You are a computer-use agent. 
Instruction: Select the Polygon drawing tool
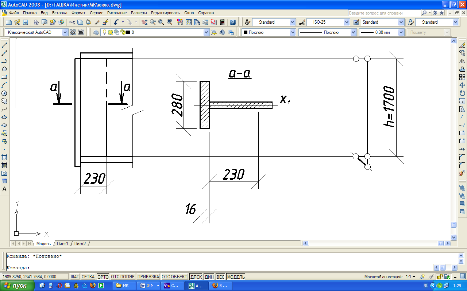(5, 69)
